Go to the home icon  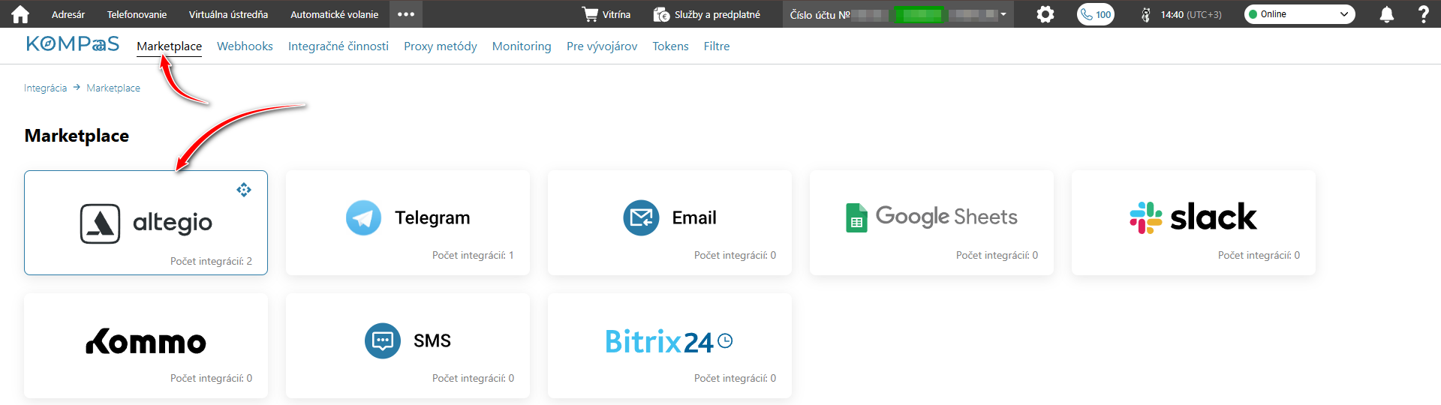click(x=20, y=14)
